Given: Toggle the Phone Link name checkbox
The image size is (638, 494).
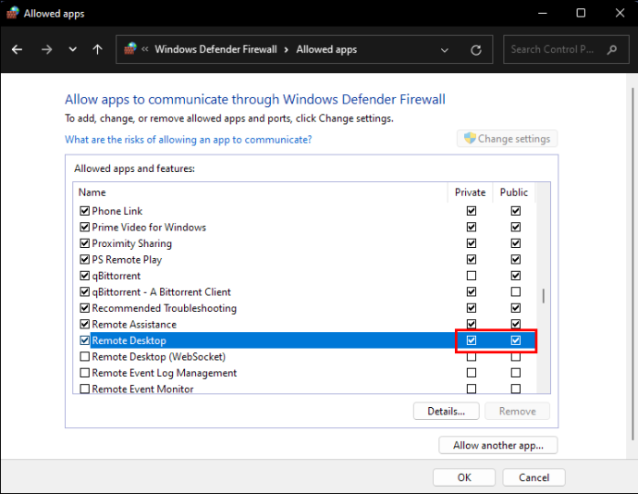Looking at the screenshot, I should [85, 211].
